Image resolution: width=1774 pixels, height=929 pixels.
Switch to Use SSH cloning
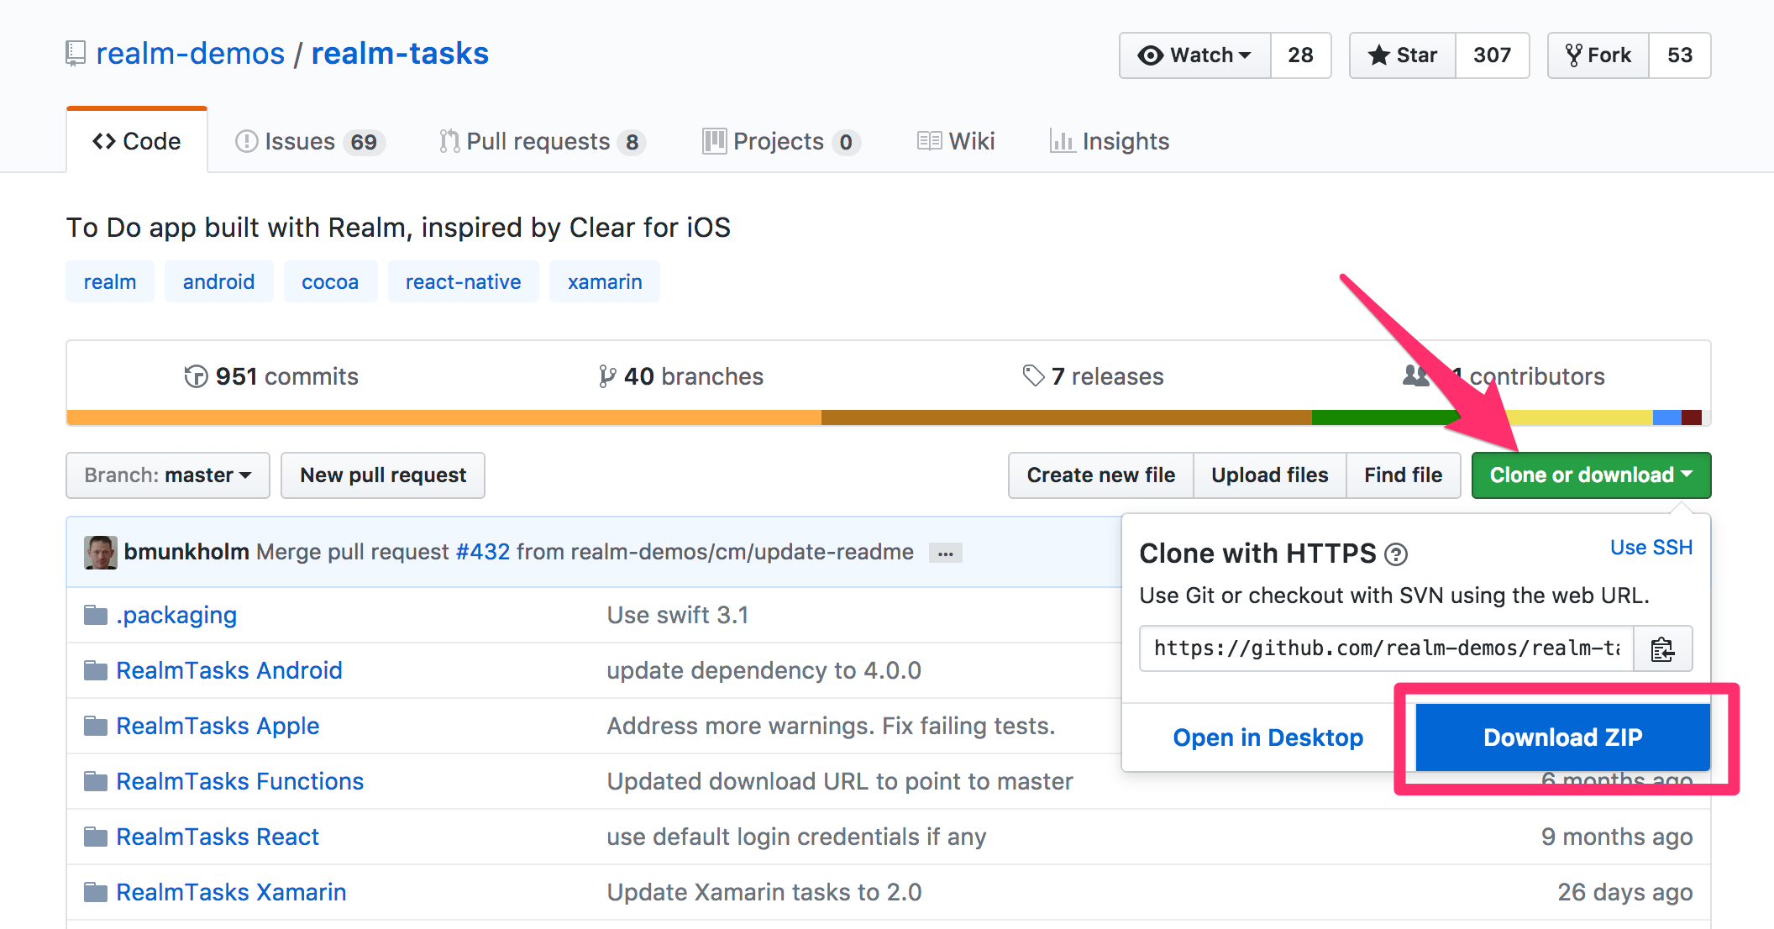point(1651,548)
